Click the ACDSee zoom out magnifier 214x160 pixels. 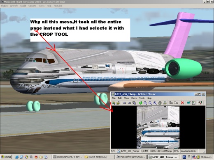[x=145, y=103]
